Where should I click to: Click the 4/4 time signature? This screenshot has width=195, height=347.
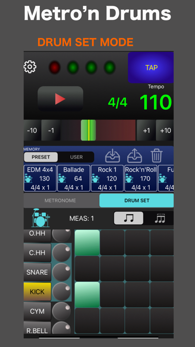(x=117, y=103)
